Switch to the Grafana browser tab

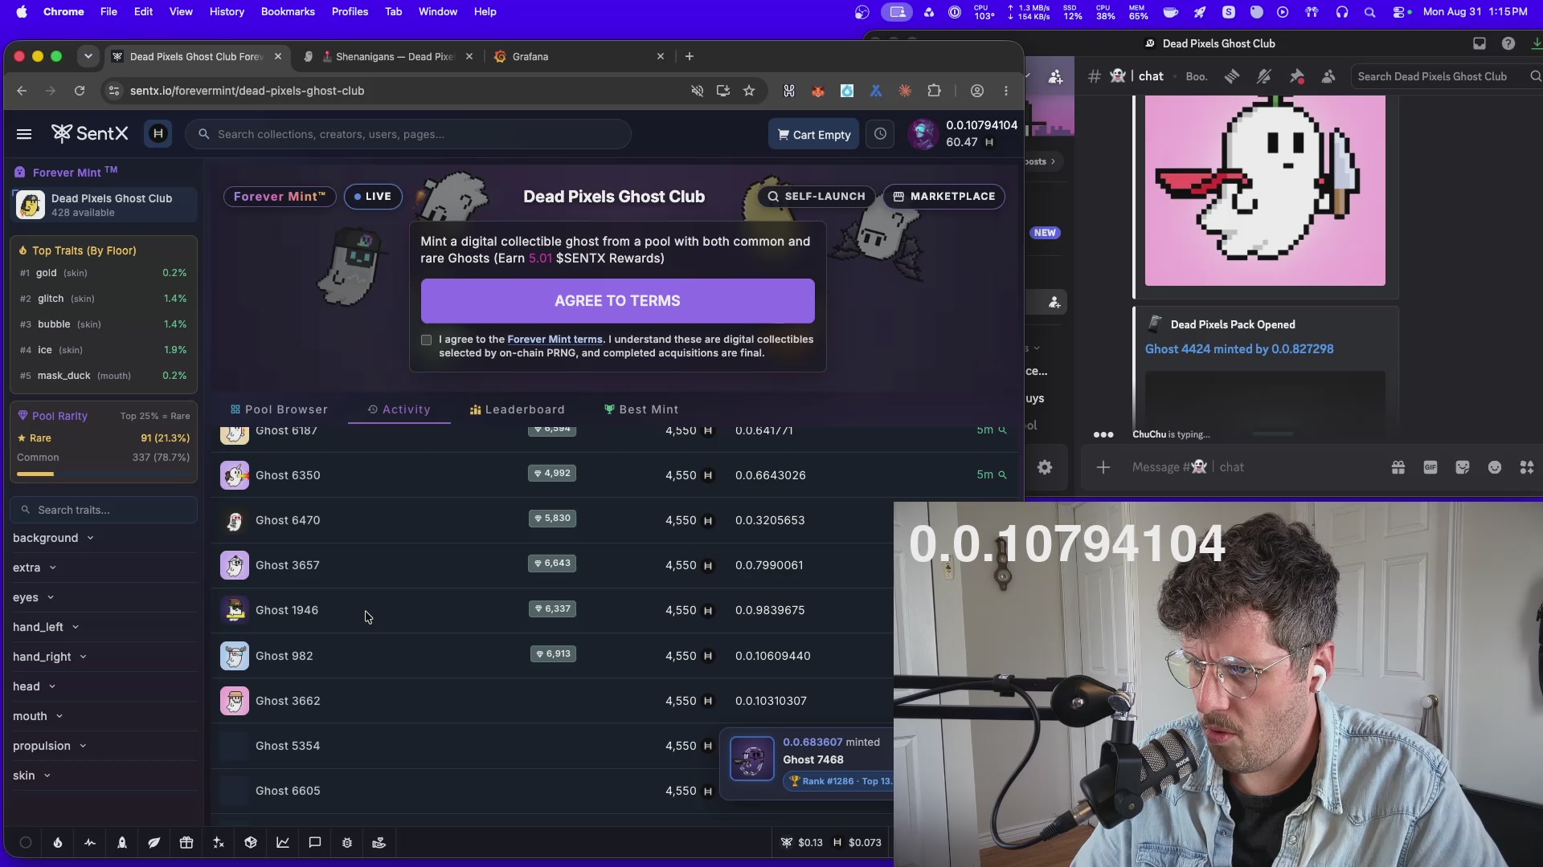(579, 56)
